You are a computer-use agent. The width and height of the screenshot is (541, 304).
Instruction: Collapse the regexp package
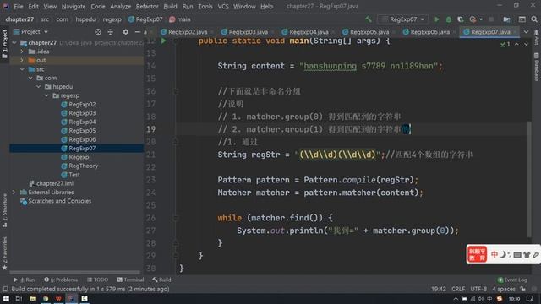[x=46, y=95]
